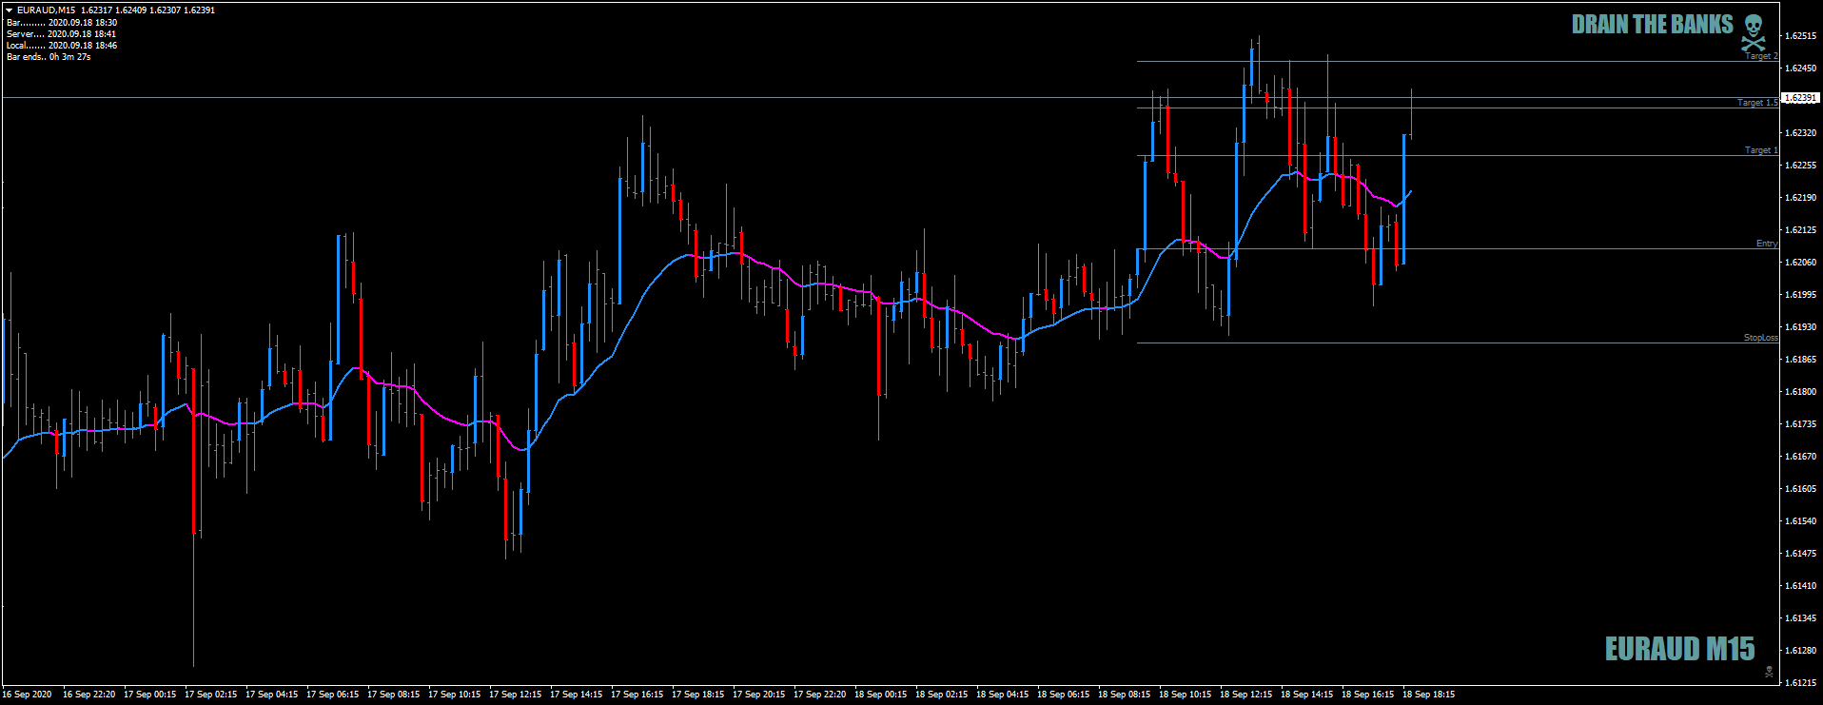
Task: Click the '18 Sep 10:15' time axis label
Action: pos(1186,695)
